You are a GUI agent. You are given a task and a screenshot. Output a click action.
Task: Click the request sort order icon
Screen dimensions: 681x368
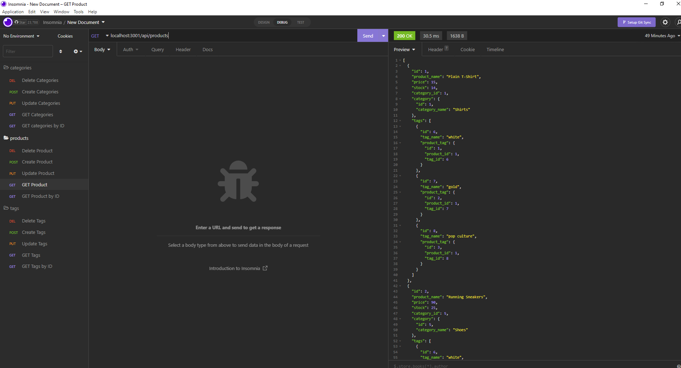pos(61,51)
